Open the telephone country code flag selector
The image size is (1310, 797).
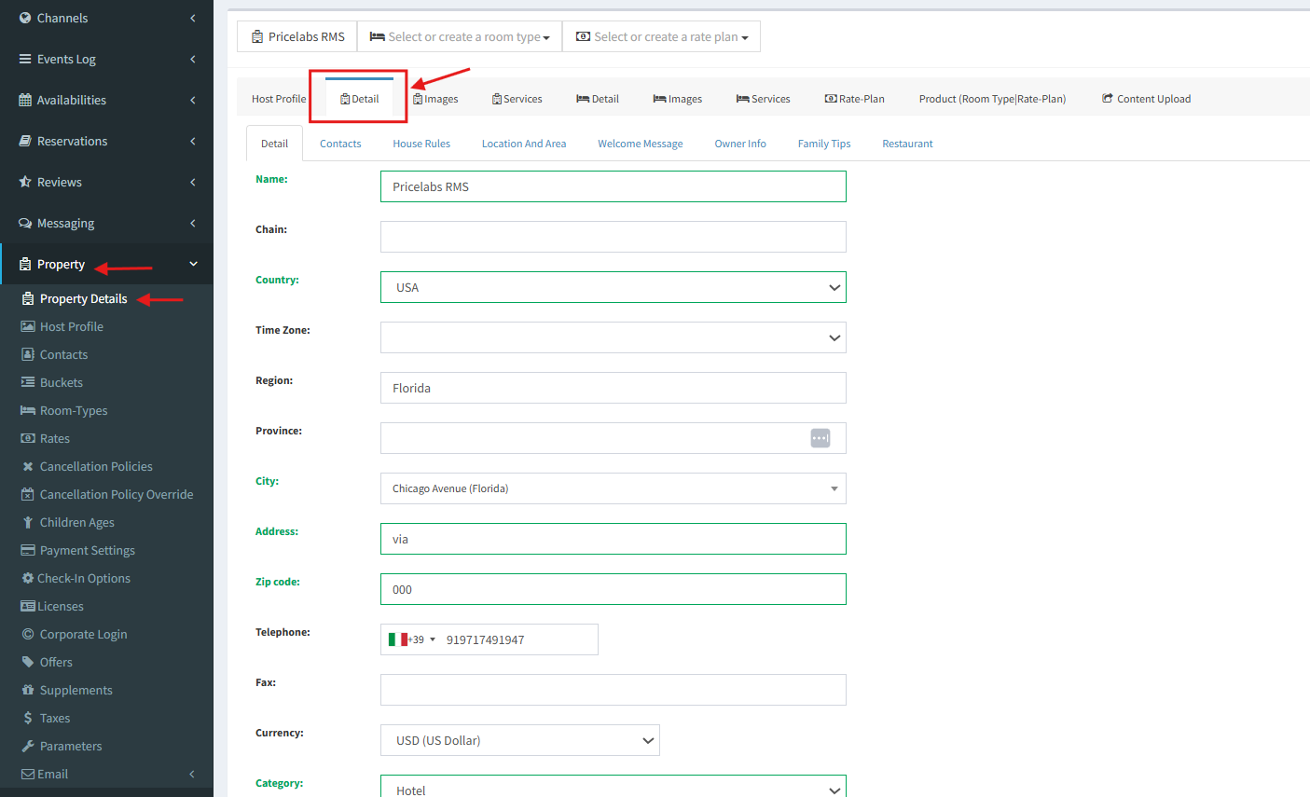click(x=411, y=639)
